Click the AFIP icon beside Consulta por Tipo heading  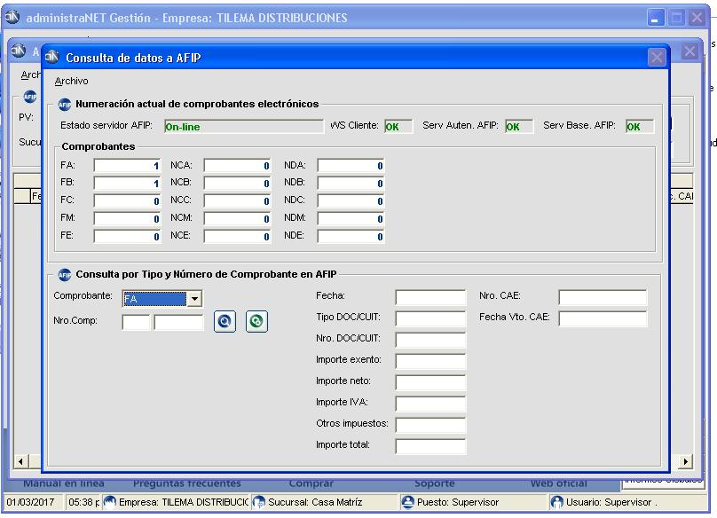point(65,275)
